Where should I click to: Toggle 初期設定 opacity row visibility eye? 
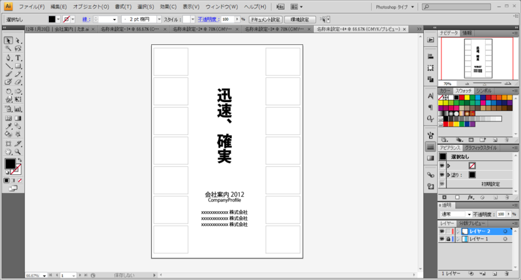(x=442, y=184)
